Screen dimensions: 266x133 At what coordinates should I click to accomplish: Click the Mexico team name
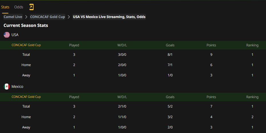coord(17,87)
